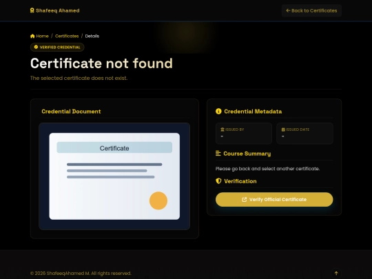
Task: Click the shield icon beside Verification
Action: pos(218,181)
